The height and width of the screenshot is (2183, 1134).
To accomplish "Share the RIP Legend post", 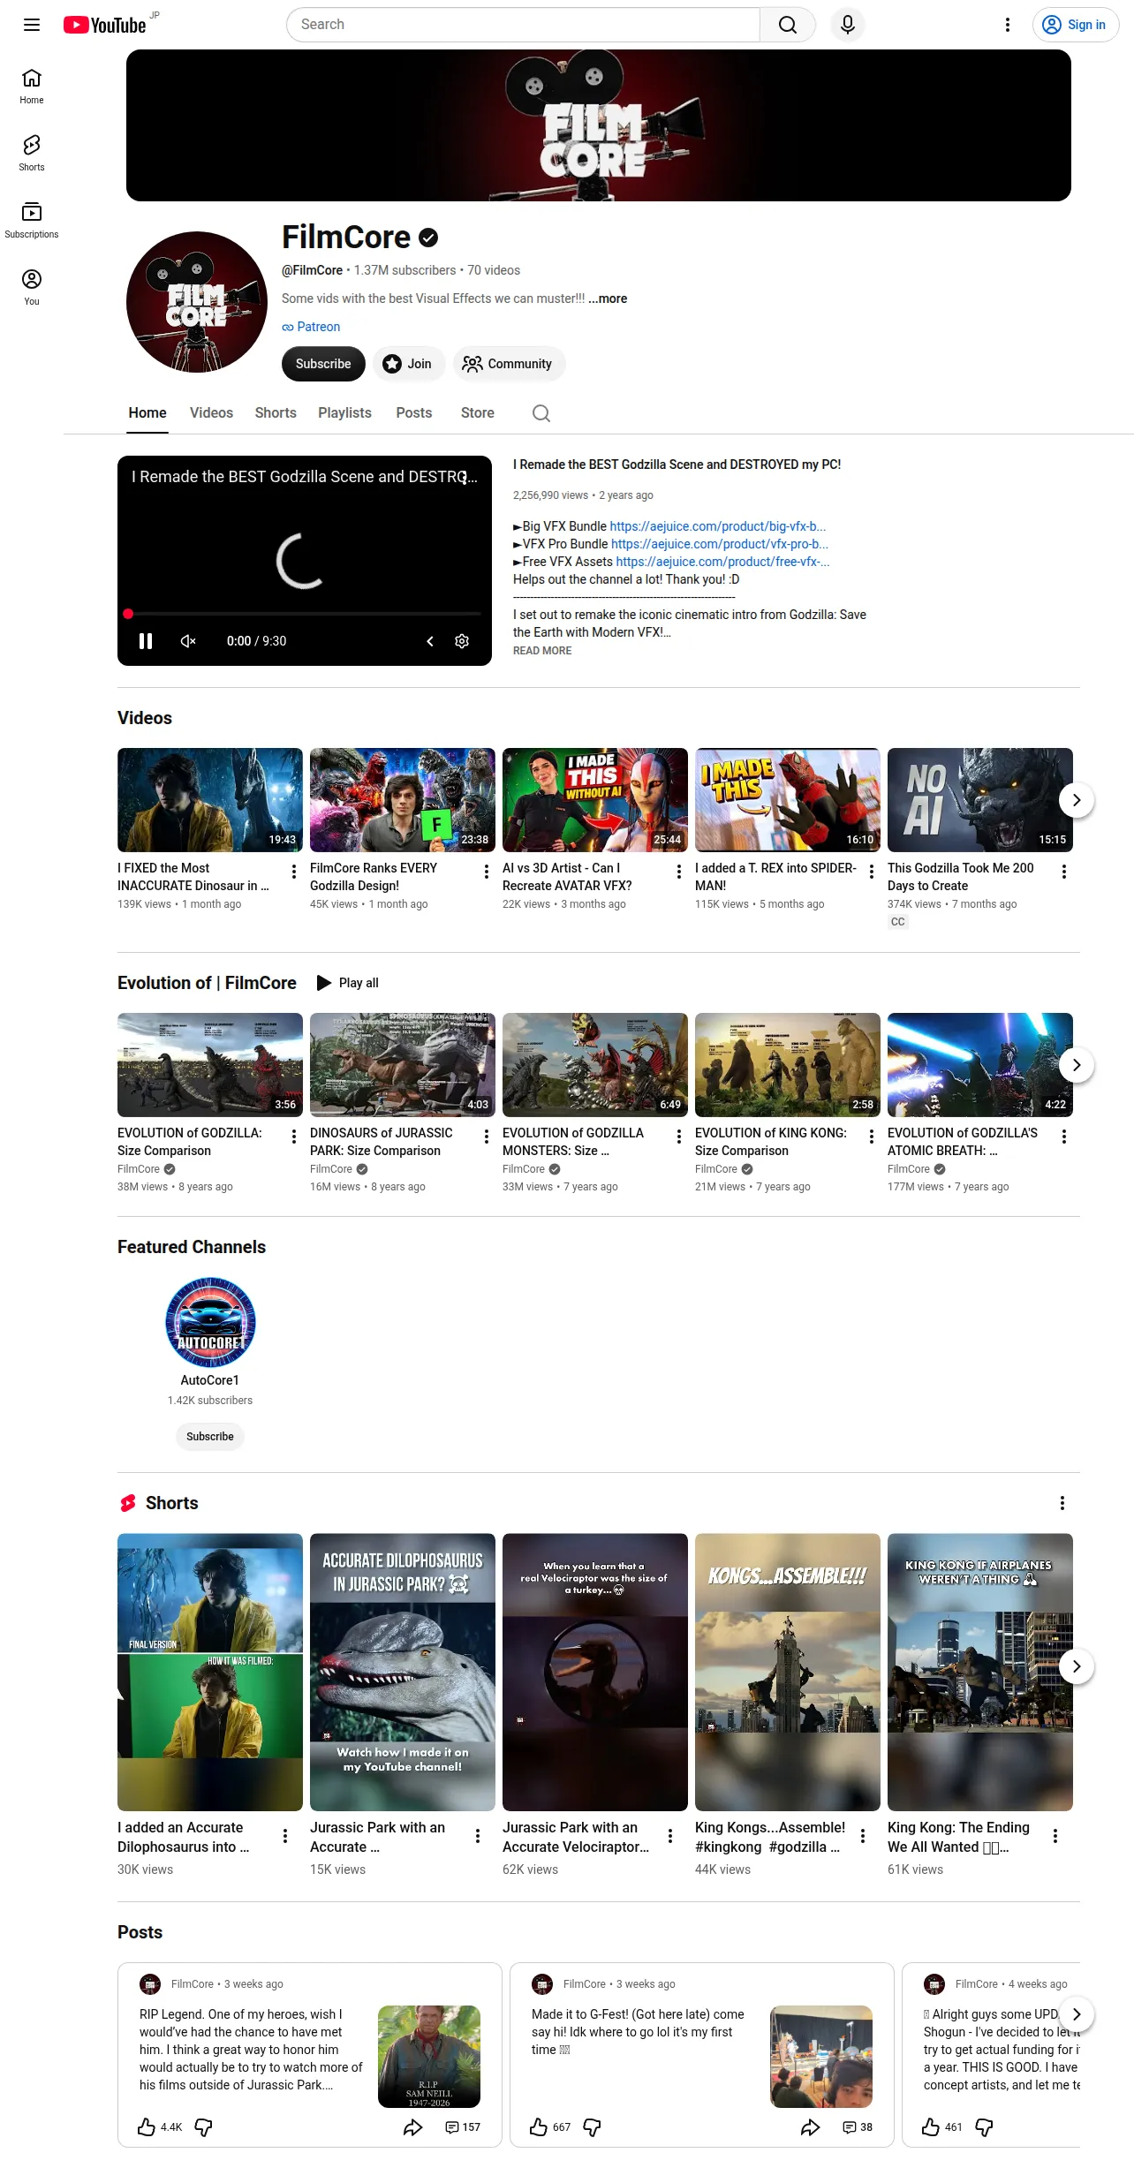I will click(413, 2127).
